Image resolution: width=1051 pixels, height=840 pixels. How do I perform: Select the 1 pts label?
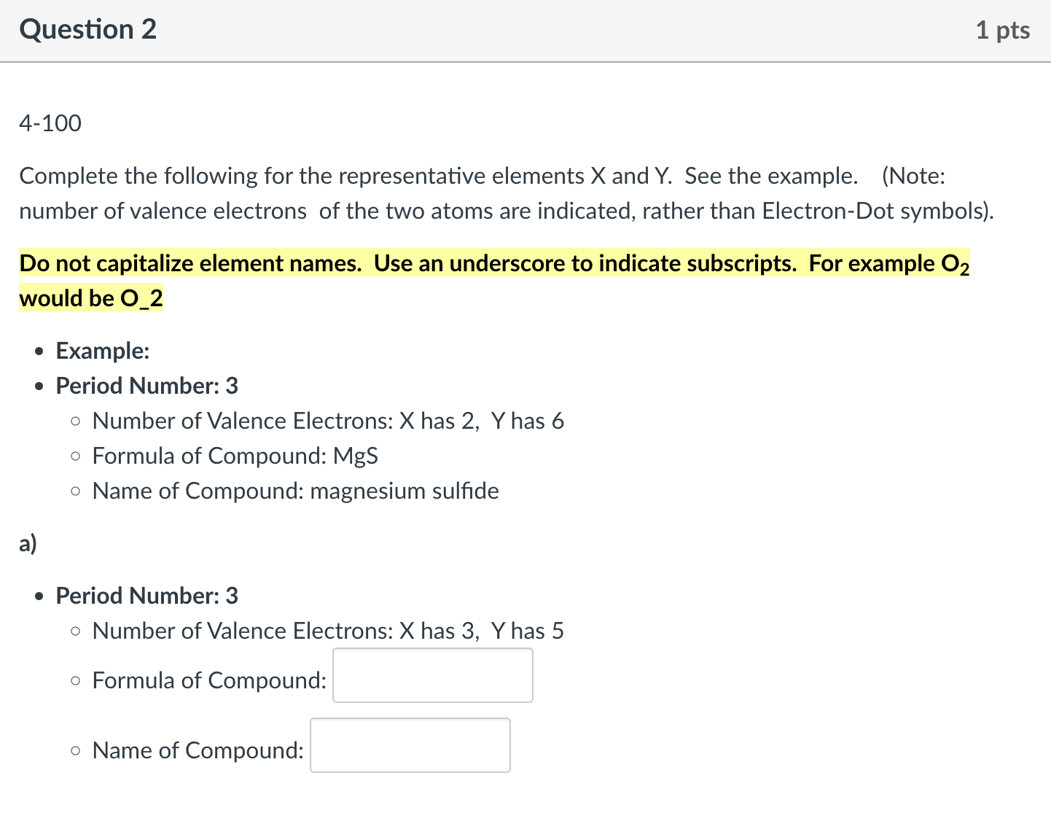[x=1002, y=30]
